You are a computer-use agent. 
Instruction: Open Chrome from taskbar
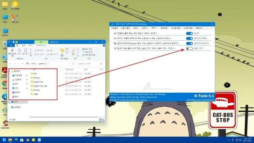[x=28, y=140]
